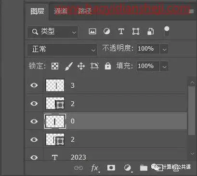Hide layer 2 directly above the 2023 layer
This screenshot has height=176, width=197.
[x=34, y=139]
